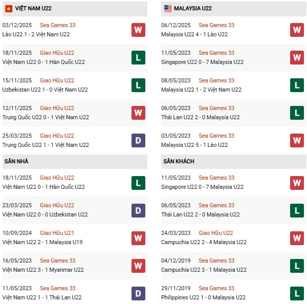Click D badge for Trung Quốc U22 1-1 match
307x304 pixels.
pos(138,140)
